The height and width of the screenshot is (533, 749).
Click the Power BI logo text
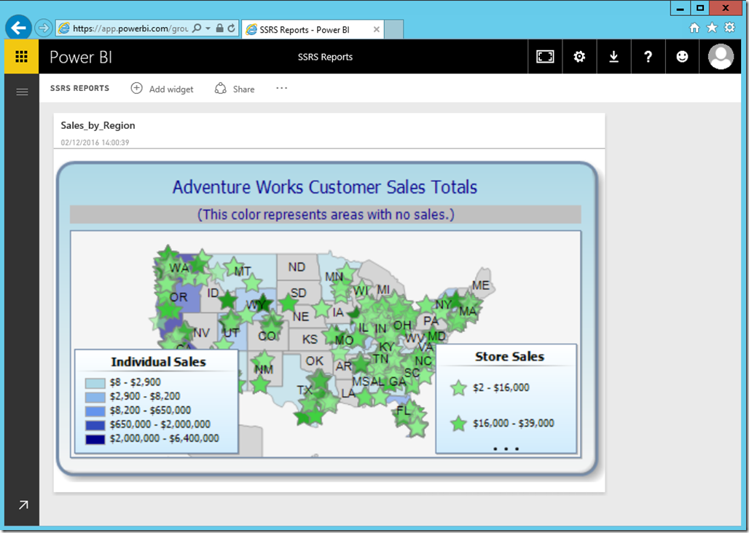(81, 58)
